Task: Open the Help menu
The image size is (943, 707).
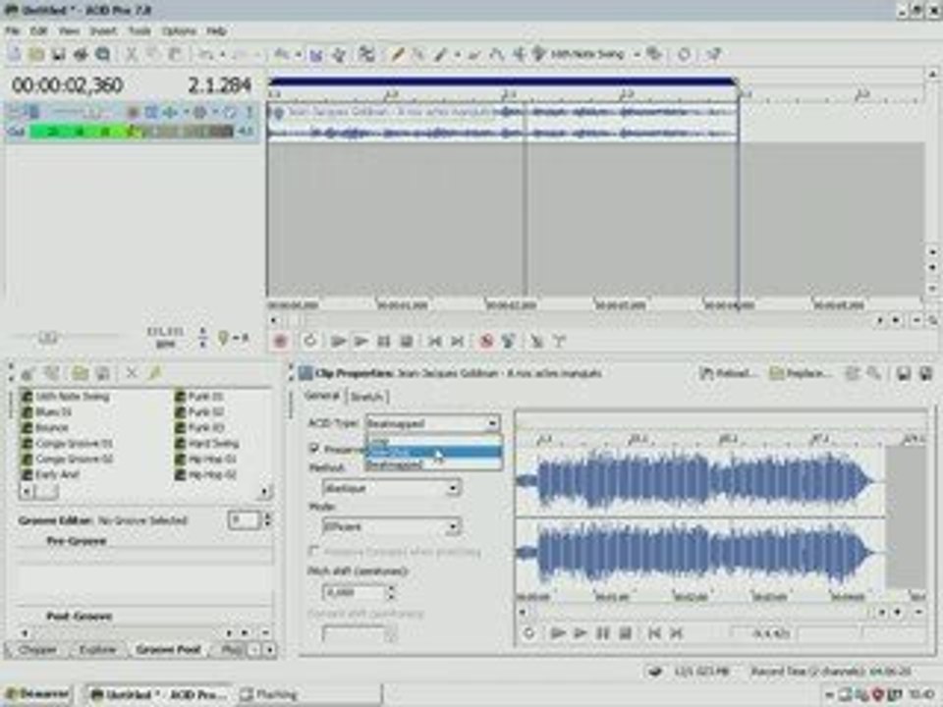Action: click(x=216, y=30)
